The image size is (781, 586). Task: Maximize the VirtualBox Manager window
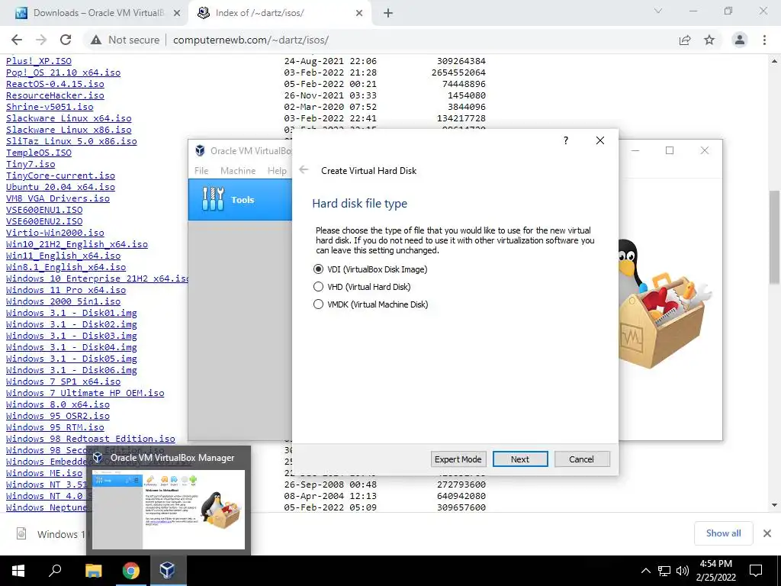coord(670,150)
